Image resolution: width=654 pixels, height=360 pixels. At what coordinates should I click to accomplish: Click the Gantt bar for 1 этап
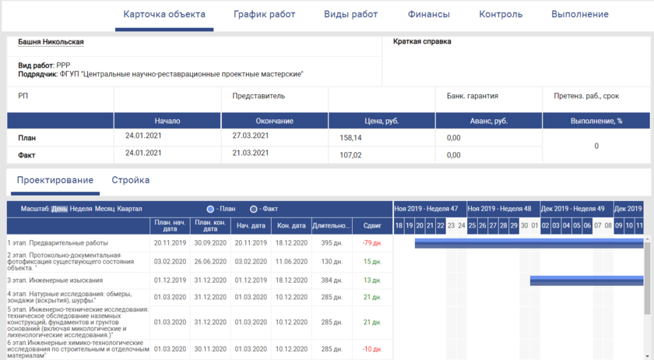click(x=528, y=243)
